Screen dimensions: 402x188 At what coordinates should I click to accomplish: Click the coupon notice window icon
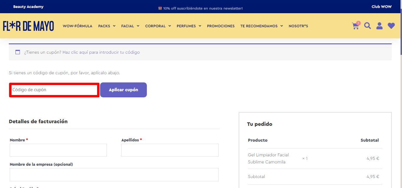point(18,52)
